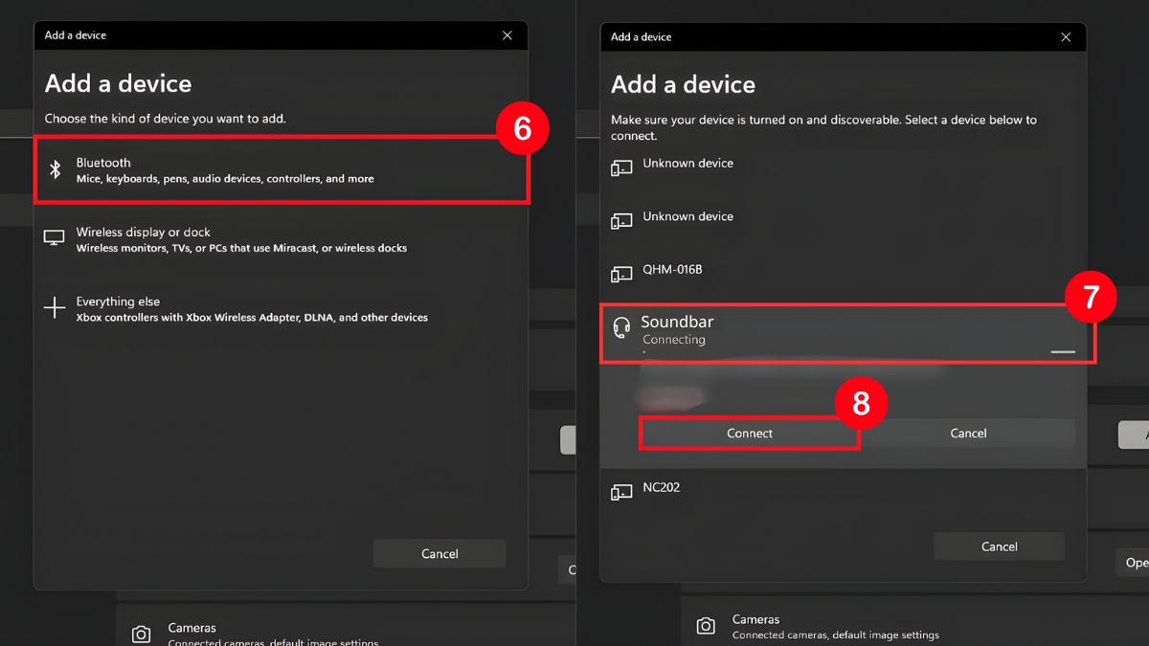1149x646 pixels.
Task: Close the device type chooser dialog
Action: (x=507, y=35)
